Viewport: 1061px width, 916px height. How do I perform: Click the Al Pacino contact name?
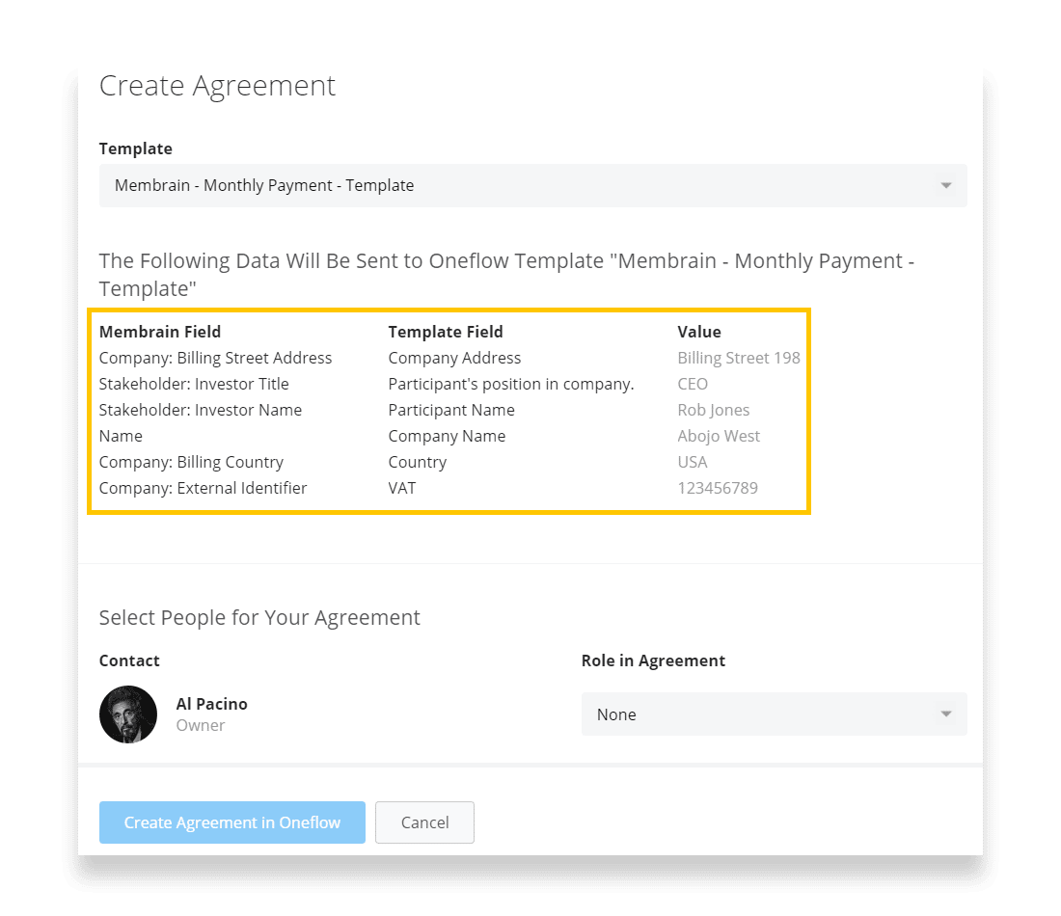212,704
